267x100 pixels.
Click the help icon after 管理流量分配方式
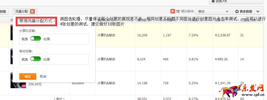55,21
